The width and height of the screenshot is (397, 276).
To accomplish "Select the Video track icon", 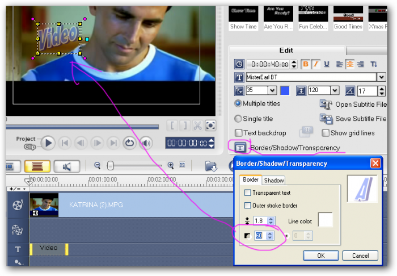I will [x=18, y=205].
